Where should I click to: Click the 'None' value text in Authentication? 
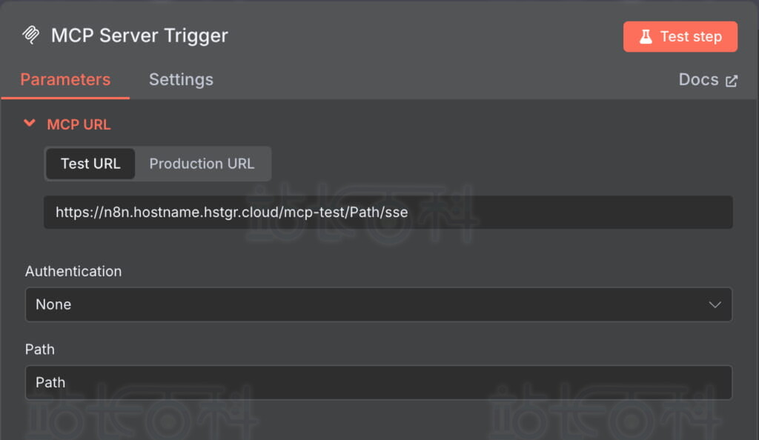coord(53,304)
